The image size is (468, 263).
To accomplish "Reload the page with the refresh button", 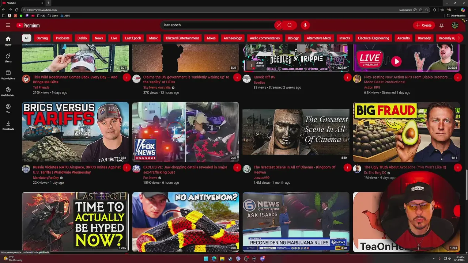I will click(16, 10).
